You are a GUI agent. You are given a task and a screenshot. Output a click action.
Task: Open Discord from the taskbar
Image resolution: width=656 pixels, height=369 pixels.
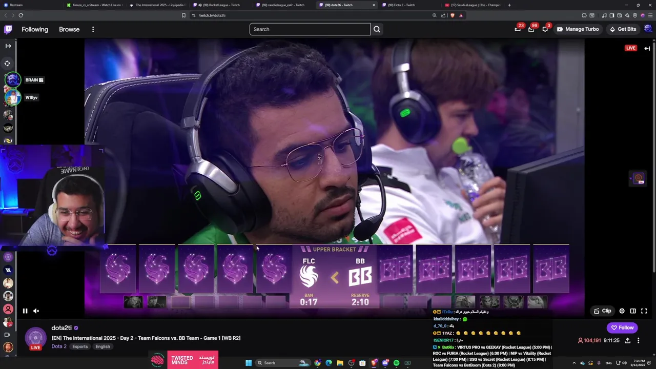385,363
